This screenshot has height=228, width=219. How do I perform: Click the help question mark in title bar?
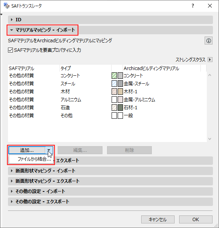point(192,6)
